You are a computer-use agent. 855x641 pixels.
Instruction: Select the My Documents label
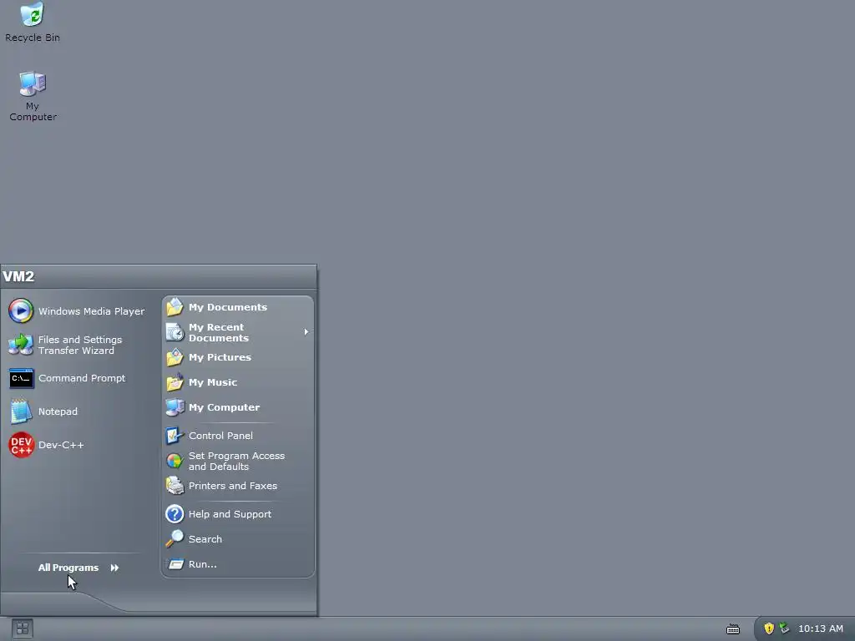click(228, 307)
